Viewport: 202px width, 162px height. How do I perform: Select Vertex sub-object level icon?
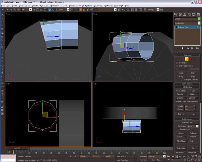coord(179,59)
